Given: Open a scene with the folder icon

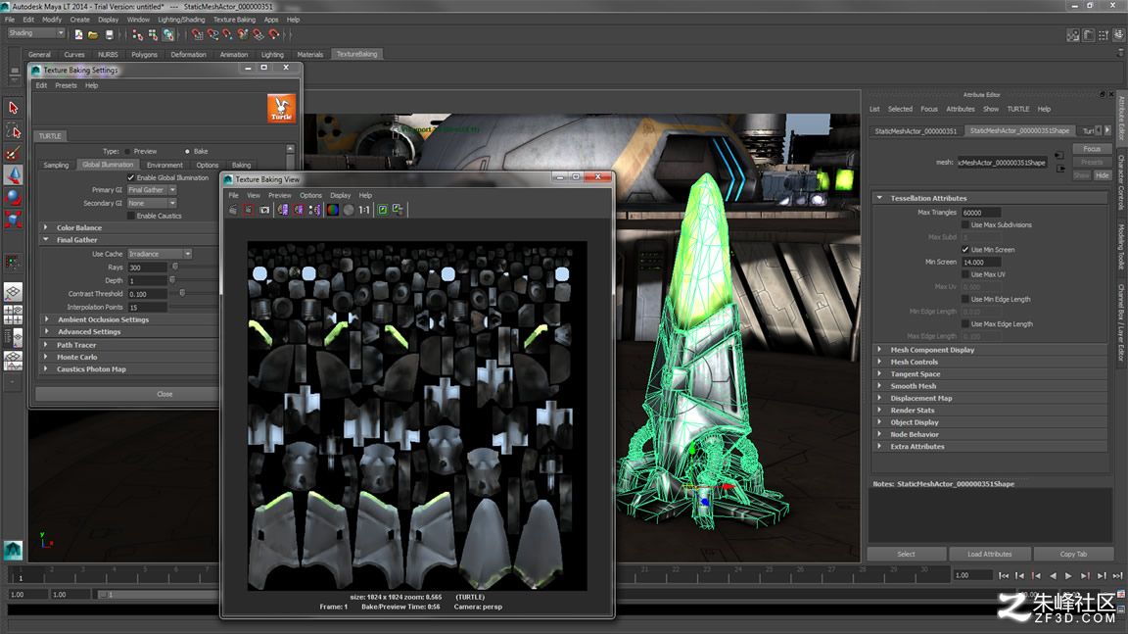Looking at the screenshot, I should [94, 34].
